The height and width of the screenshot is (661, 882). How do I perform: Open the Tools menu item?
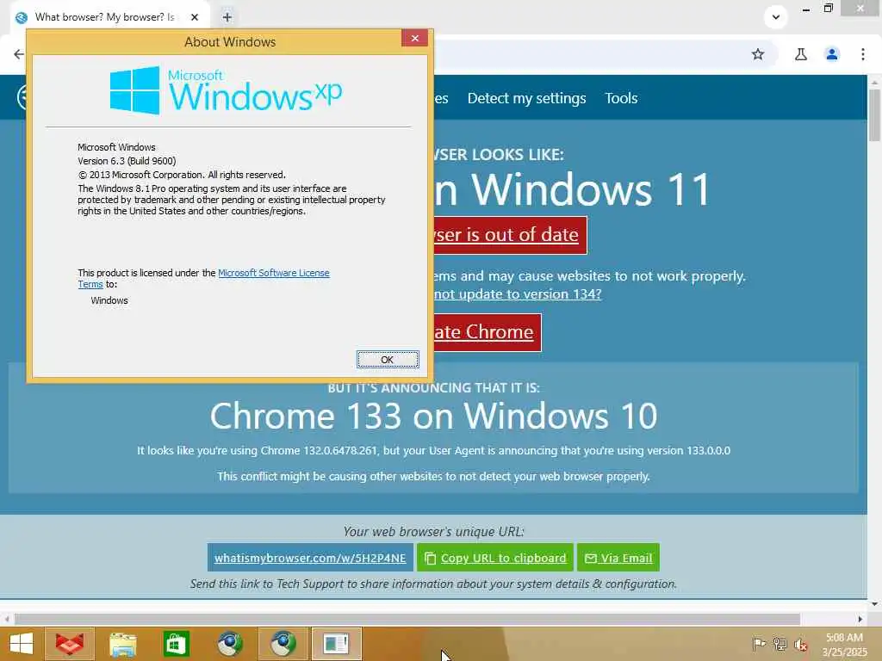click(x=621, y=98)
